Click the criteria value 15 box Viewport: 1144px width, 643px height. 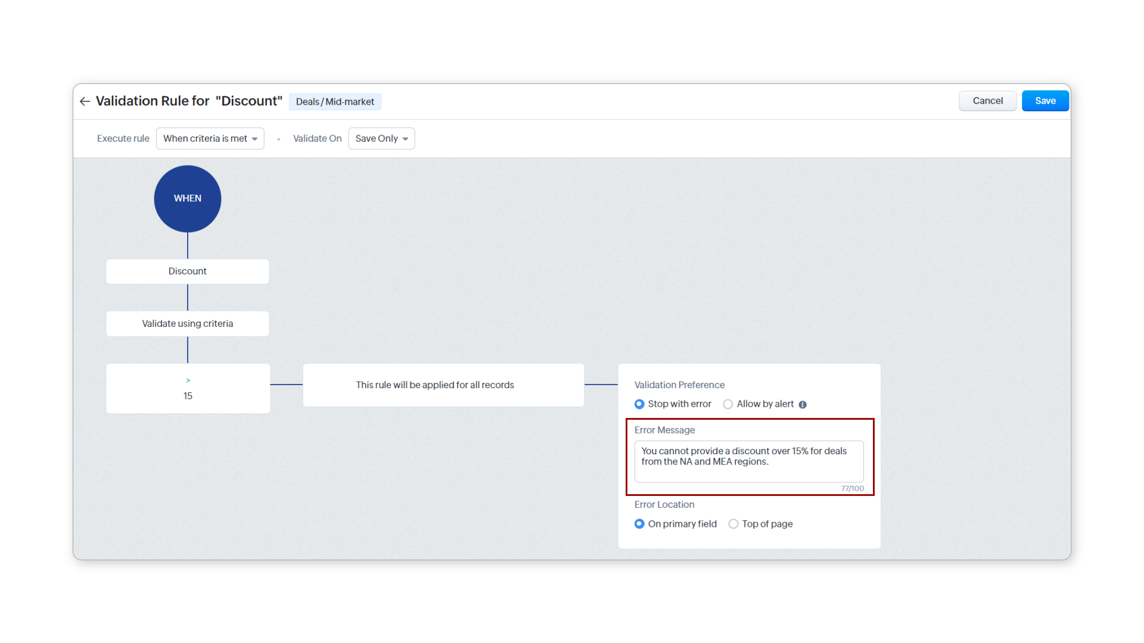click(188, 394)
